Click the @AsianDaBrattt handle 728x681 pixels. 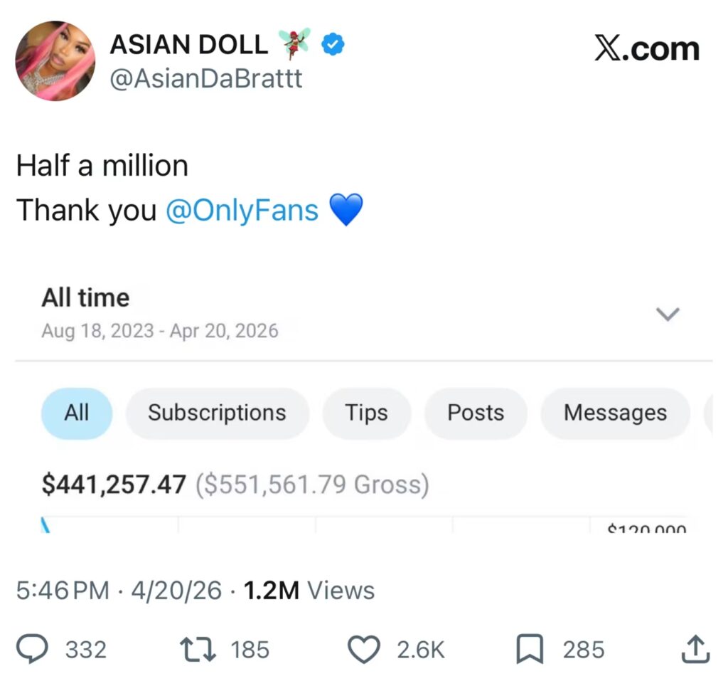click(x=205, y=78)
